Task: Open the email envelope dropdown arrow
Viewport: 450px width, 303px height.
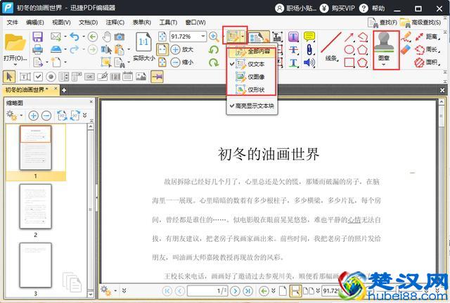Action: pyautogui.click(x=65, y=37)
